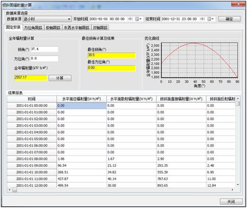This screenshot has height=208, width=247.
Task: Open the 东西水平轴跟踪 tab
Action: pos(77,28)
